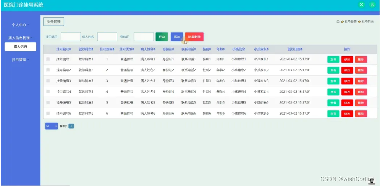Focus the 身份证 search input
Viewport: 380px width, 186px height.
[x=144, y=37]
